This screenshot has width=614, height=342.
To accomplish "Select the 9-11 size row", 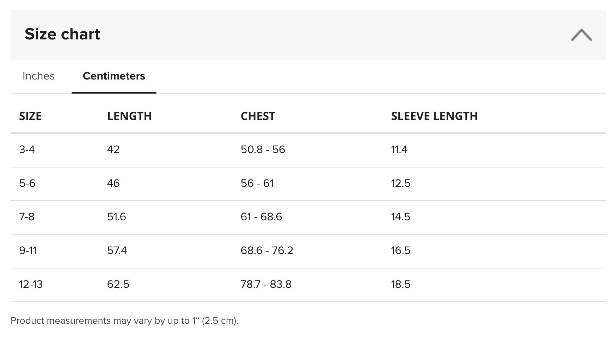I will point(308,251).
